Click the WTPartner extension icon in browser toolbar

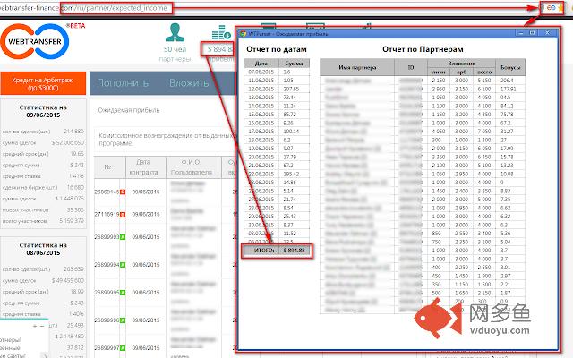551,8
